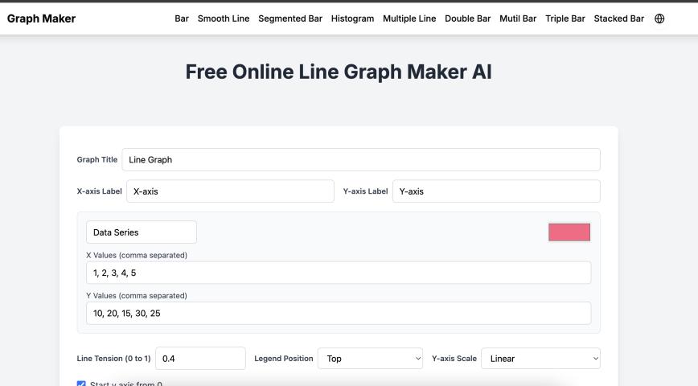Viewport: 698px width, 386px height.
Task: Go to Triple Bar graph
Action: coord(565,18)
